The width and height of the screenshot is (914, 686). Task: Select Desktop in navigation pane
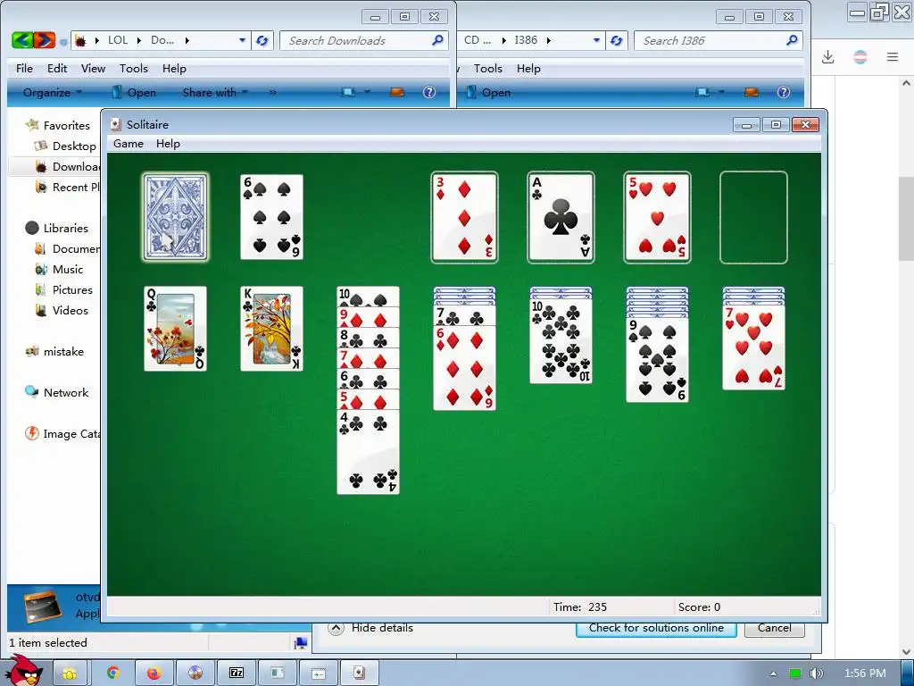tap(74, 146)
